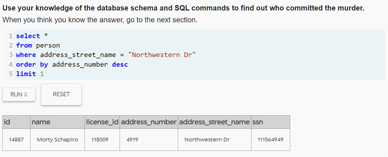Place cursor on 'from person' line
The height and width of the screenshot is (157, 388).
pos(200,45)
